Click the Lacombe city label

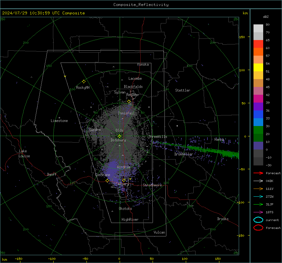click(135, 78)
